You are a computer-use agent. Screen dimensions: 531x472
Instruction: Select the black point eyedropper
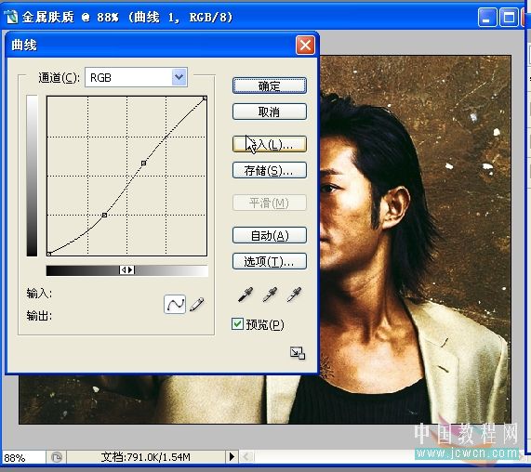pyautogui.click(x=246, y=295)
